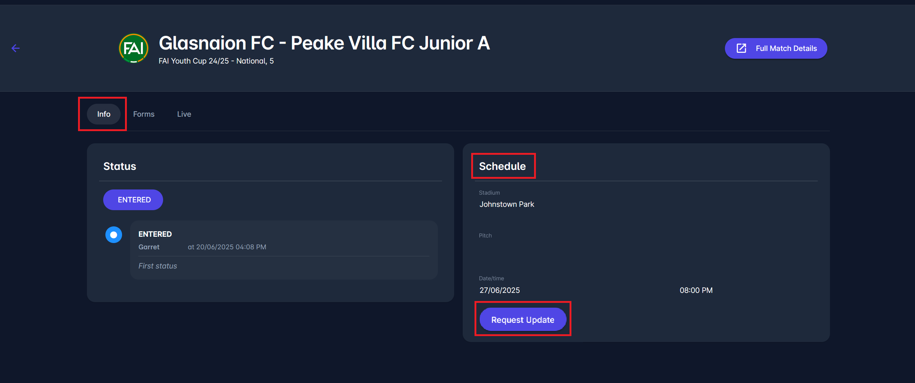Click the 08:00 PM time value
This screenshot has height=383, width=915.
(x=696, y=290)
